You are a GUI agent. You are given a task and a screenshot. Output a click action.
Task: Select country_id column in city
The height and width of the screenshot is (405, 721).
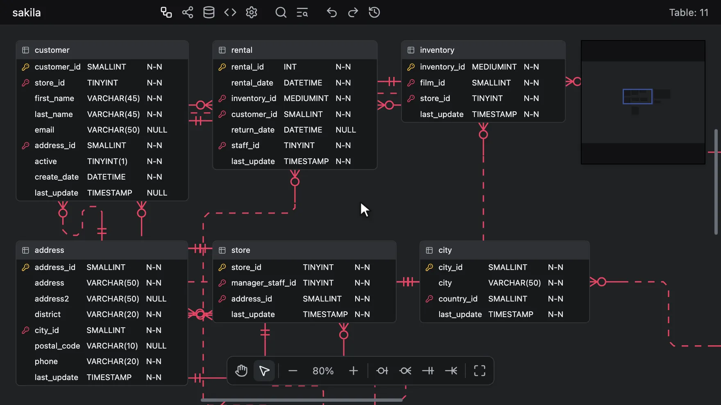(x=505, y=299)
